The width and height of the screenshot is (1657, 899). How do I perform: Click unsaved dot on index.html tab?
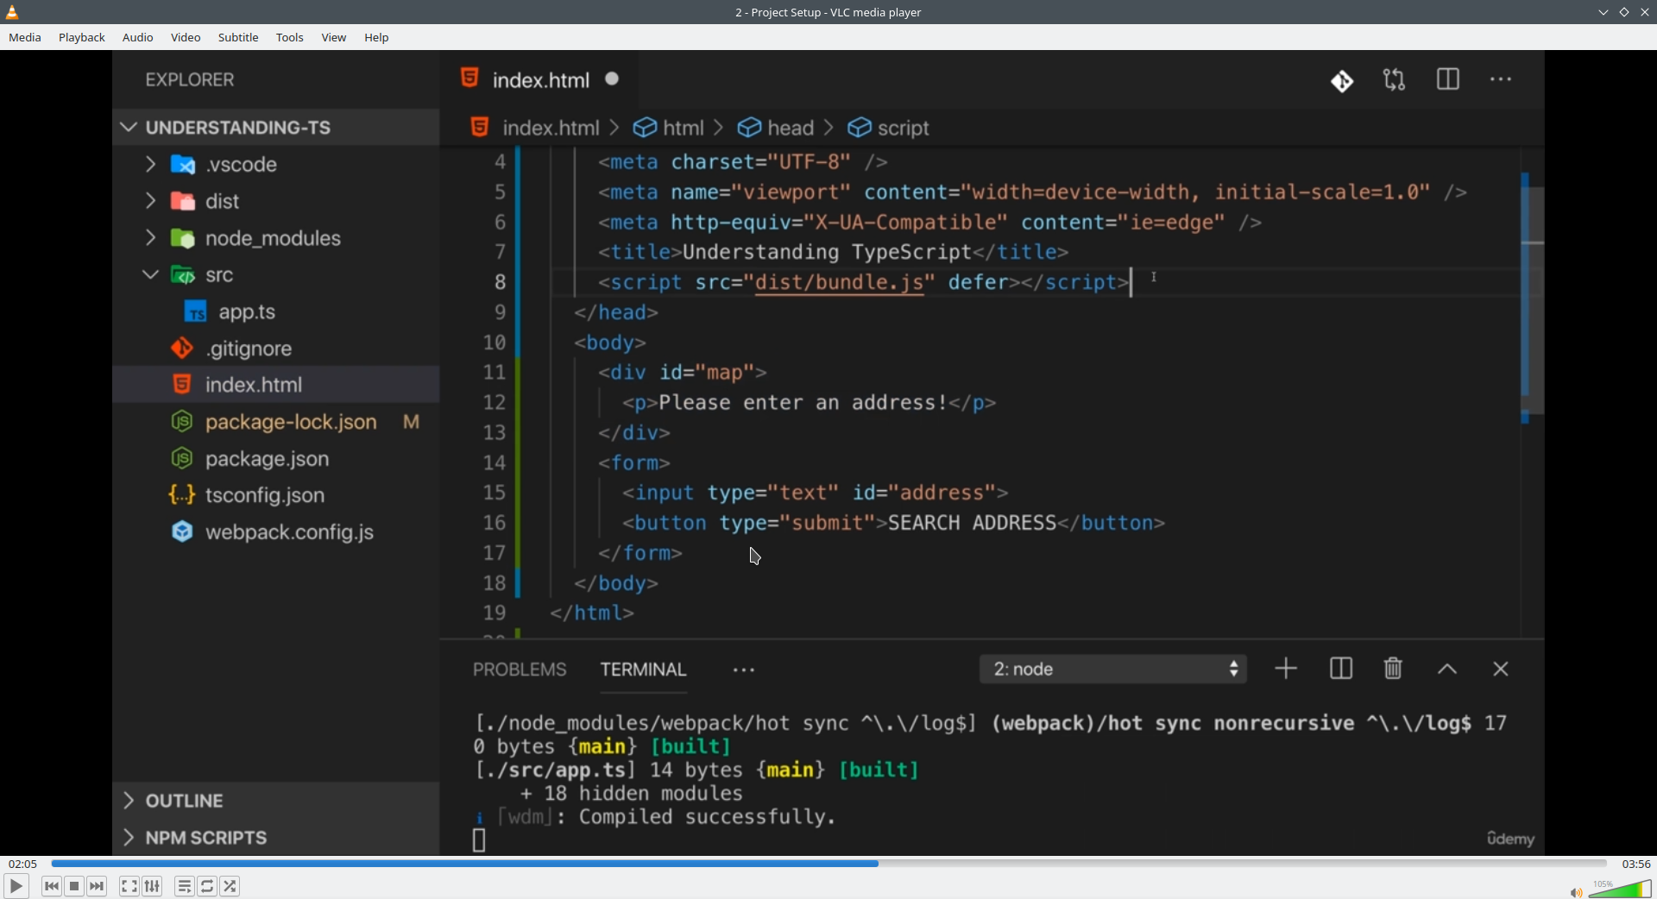coord(613,79)
